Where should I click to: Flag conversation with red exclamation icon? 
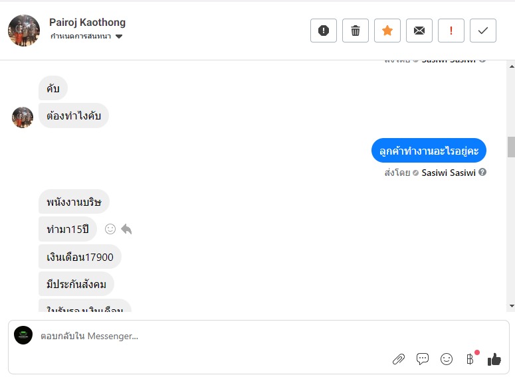(x=451, y=31)
